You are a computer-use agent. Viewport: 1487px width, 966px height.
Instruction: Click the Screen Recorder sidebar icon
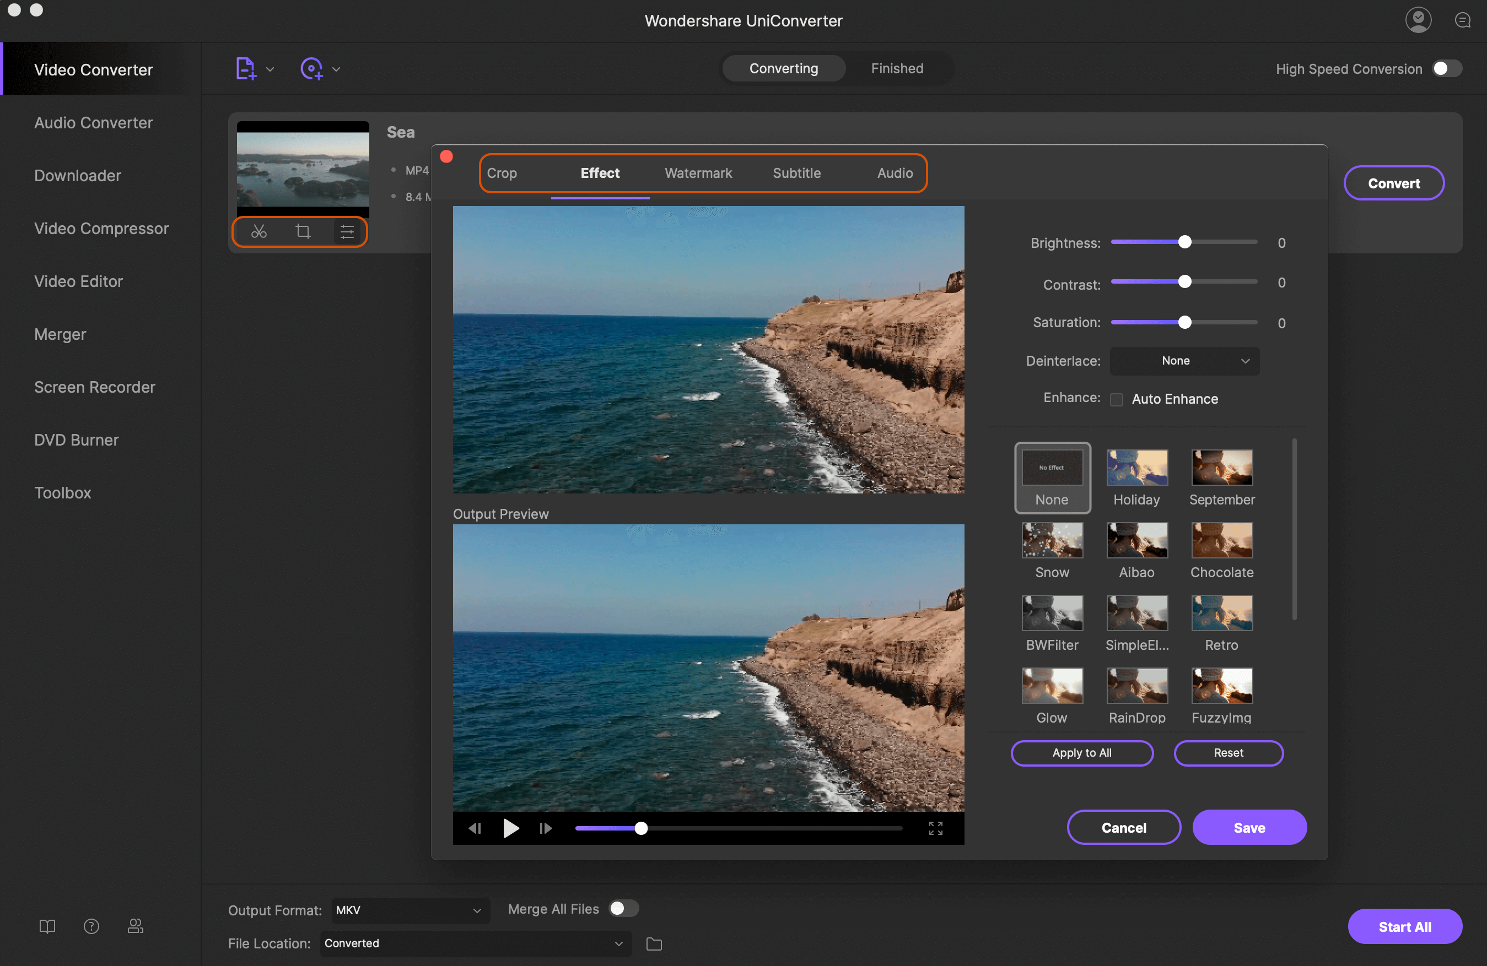[x=94, y=386]
